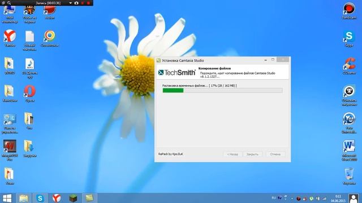Open the Downloads folder with blue arrow
362x203 pixels.
pos(29,148)
